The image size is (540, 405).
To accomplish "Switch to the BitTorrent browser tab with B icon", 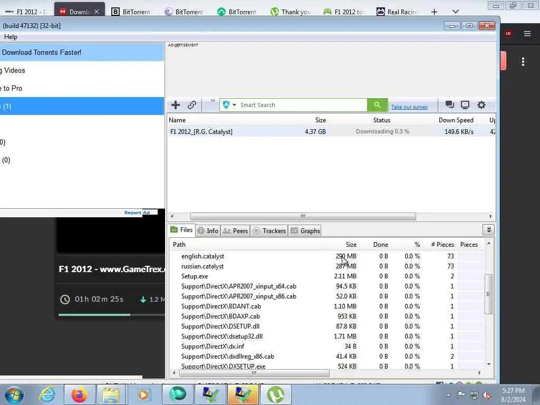I will pos(131,12).
